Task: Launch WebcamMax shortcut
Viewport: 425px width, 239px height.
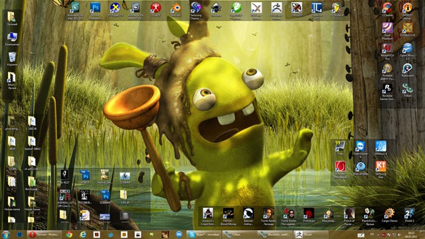Action: [361, 168]
